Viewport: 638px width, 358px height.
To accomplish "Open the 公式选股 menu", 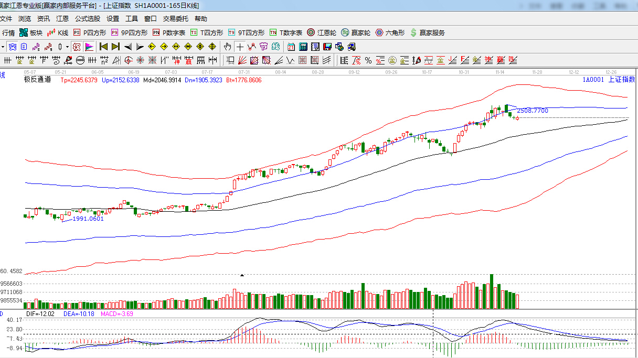I will pyautogui.click(x=87, y=18).
